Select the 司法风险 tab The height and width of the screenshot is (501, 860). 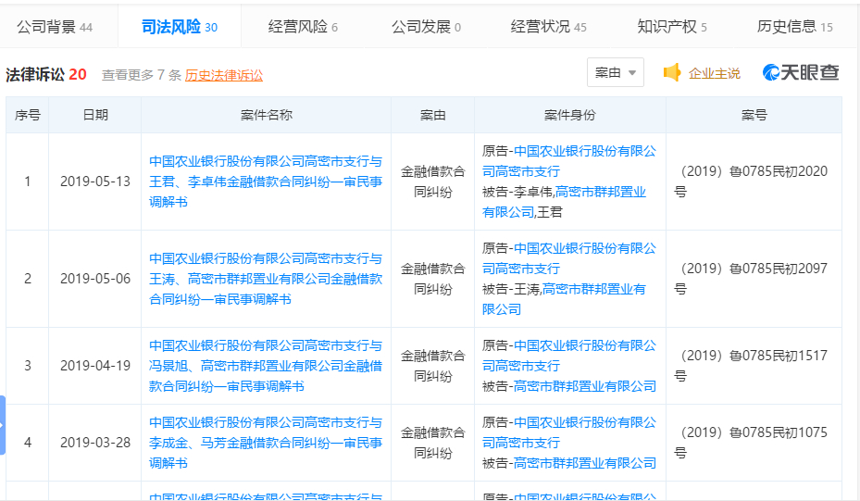180,26
